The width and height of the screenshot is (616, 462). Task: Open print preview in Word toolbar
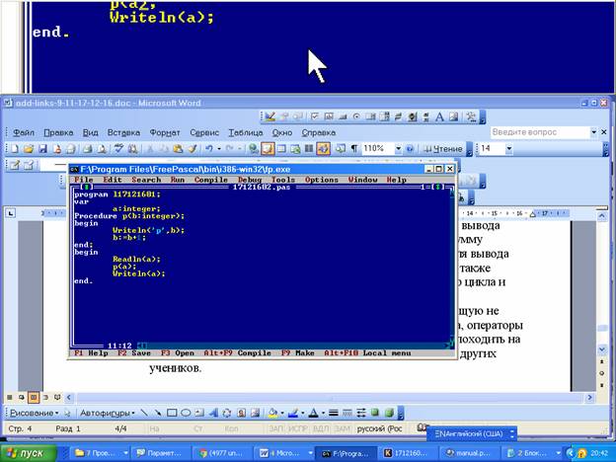pyautogui.click(x=102, y=149)
